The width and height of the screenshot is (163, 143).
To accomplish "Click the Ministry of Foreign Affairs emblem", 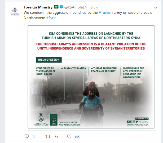I will tap(41, 119).
